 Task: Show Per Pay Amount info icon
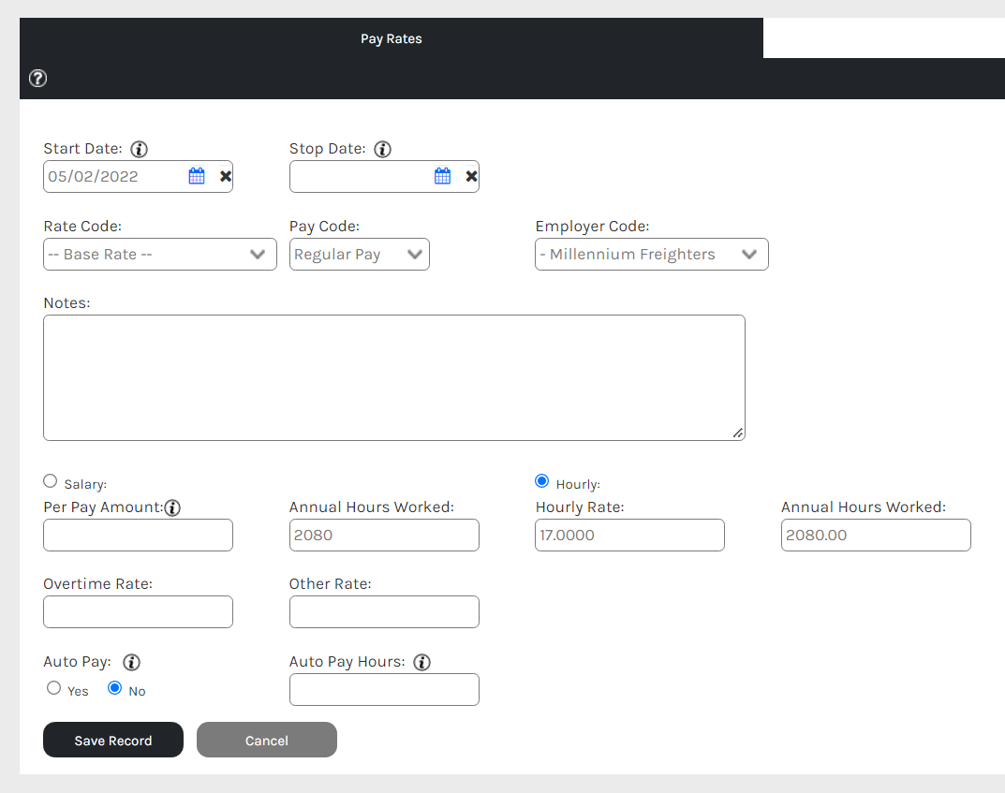172,508
